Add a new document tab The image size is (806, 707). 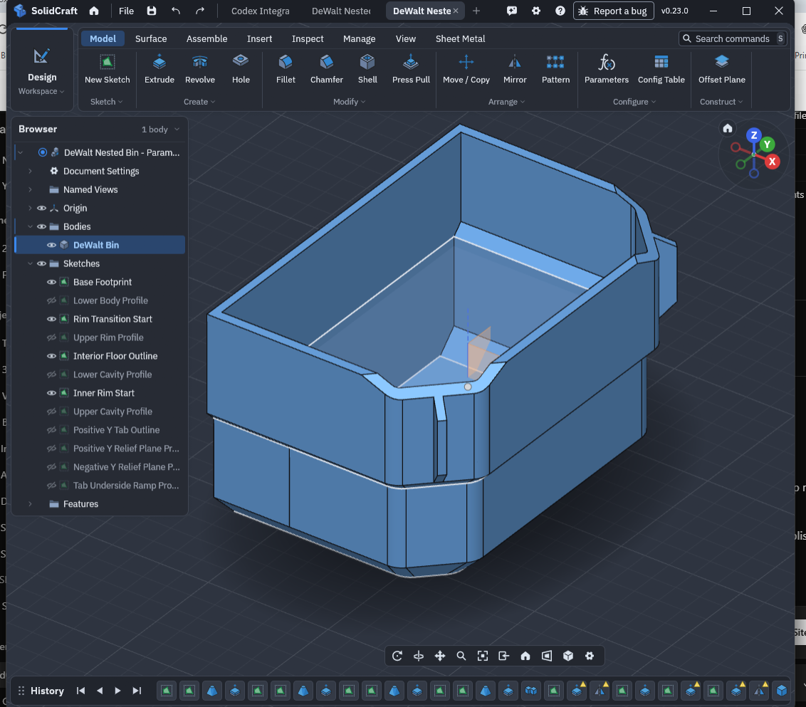point(476,11)
